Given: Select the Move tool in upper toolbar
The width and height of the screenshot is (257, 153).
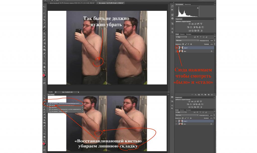Looking at the screenshot, I should pyautogui.click(x=44, y=7).
